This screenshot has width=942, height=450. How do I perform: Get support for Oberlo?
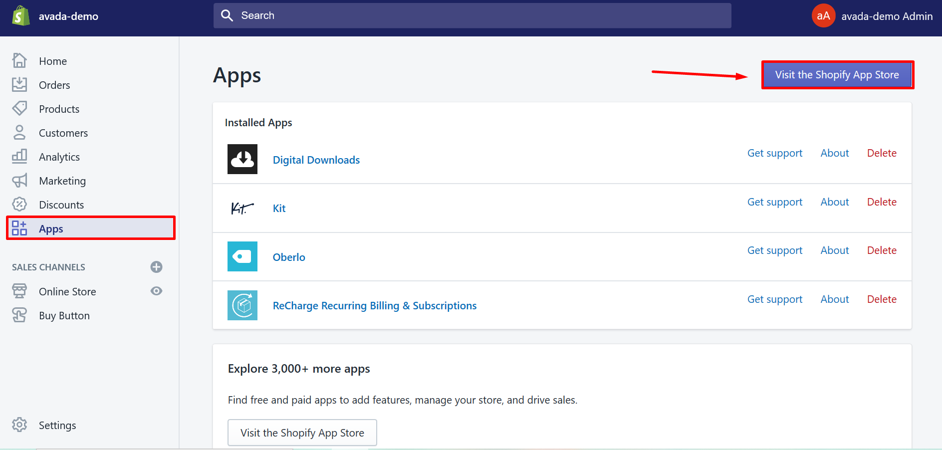pyautogui.click(x=775, y=250)
